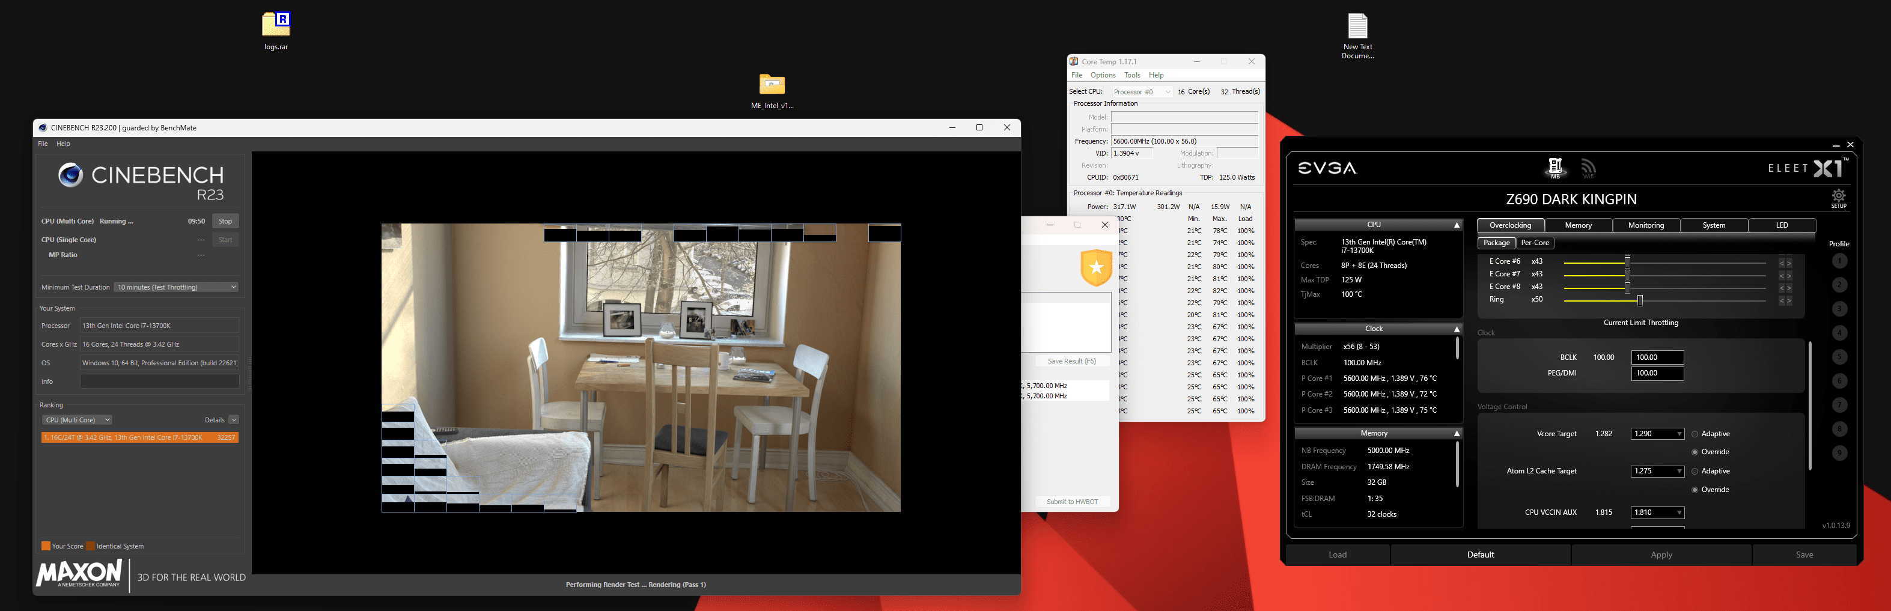Screen dimensions: 1891x611
Task: Click Submit to HWBOT in BenchMate
Action: click(x=1072, y=502)
